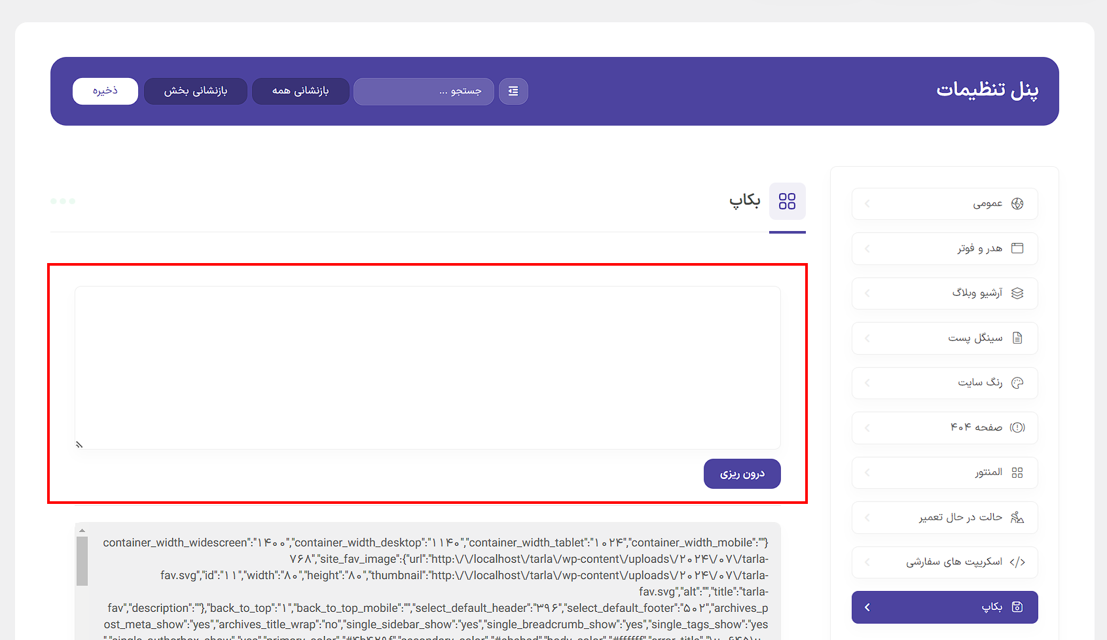Click the grid icon next to المنتور
Image resolution: width=1107 pixels, height=640 pixels.
(x=1017, y=472)
